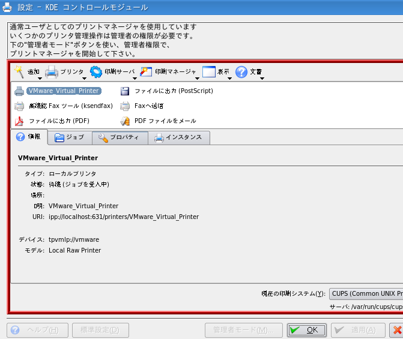Click the 表示 window icon
Viewport: 403px width, 339px height.
click(208, 71)
